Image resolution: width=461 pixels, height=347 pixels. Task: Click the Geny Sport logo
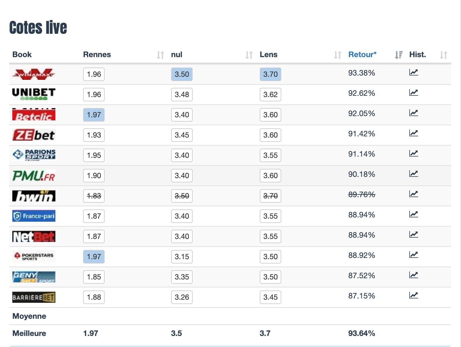tap(34, 277)
